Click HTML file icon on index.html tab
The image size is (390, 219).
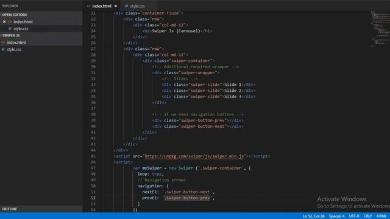click(88, 6)
